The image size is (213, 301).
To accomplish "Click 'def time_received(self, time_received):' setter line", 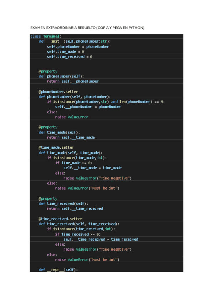I will [79, 224].
